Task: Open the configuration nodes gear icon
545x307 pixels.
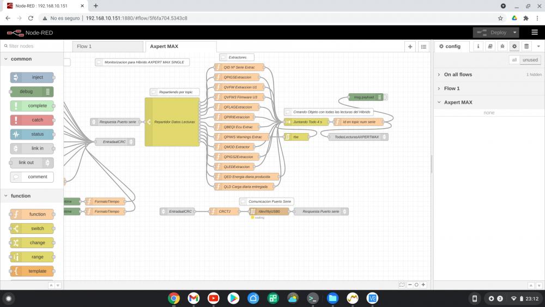Action: [x=514, y=46]
